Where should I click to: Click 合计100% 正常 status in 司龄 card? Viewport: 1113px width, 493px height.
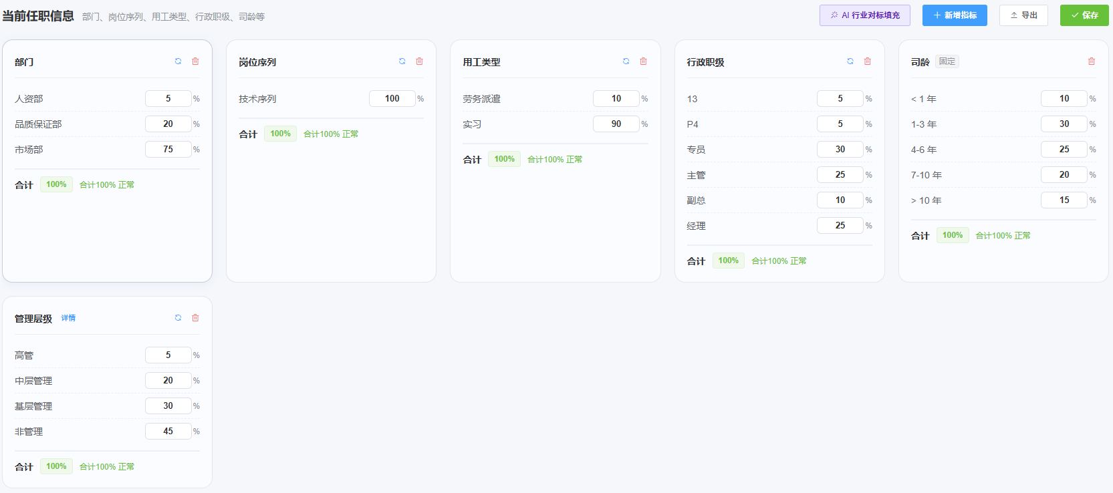[x=1003, y=236]
